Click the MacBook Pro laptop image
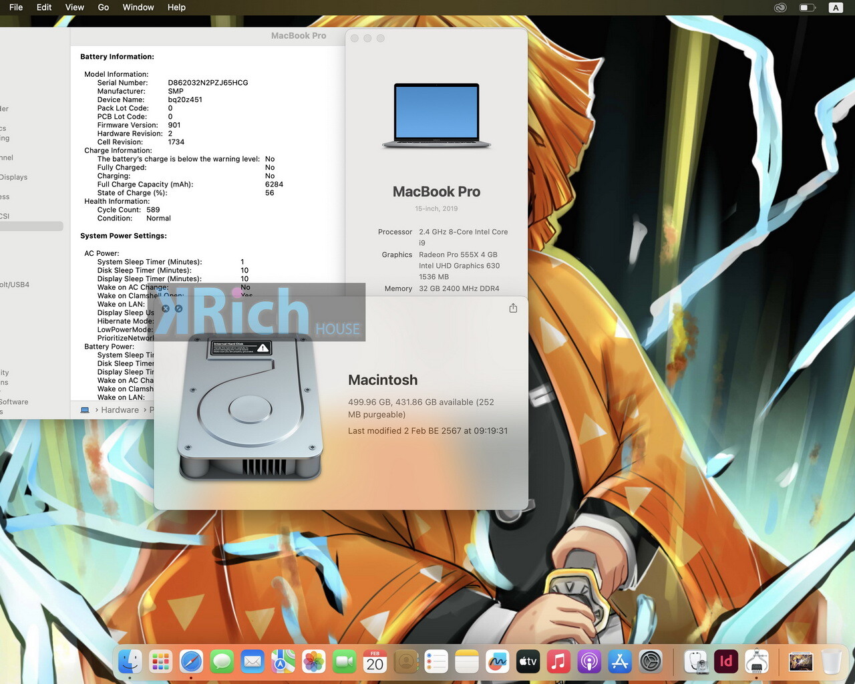This screenshot has height=684, width=855. [x=437, y=116]
